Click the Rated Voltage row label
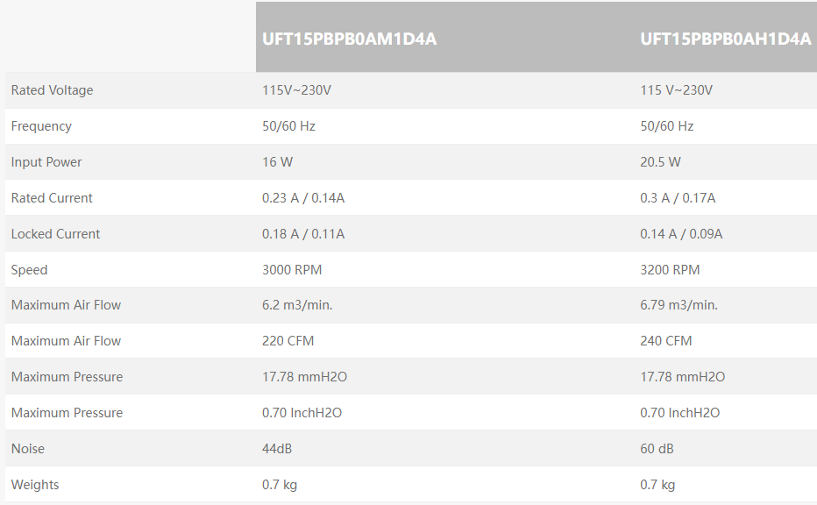 [x=52, y=90]
